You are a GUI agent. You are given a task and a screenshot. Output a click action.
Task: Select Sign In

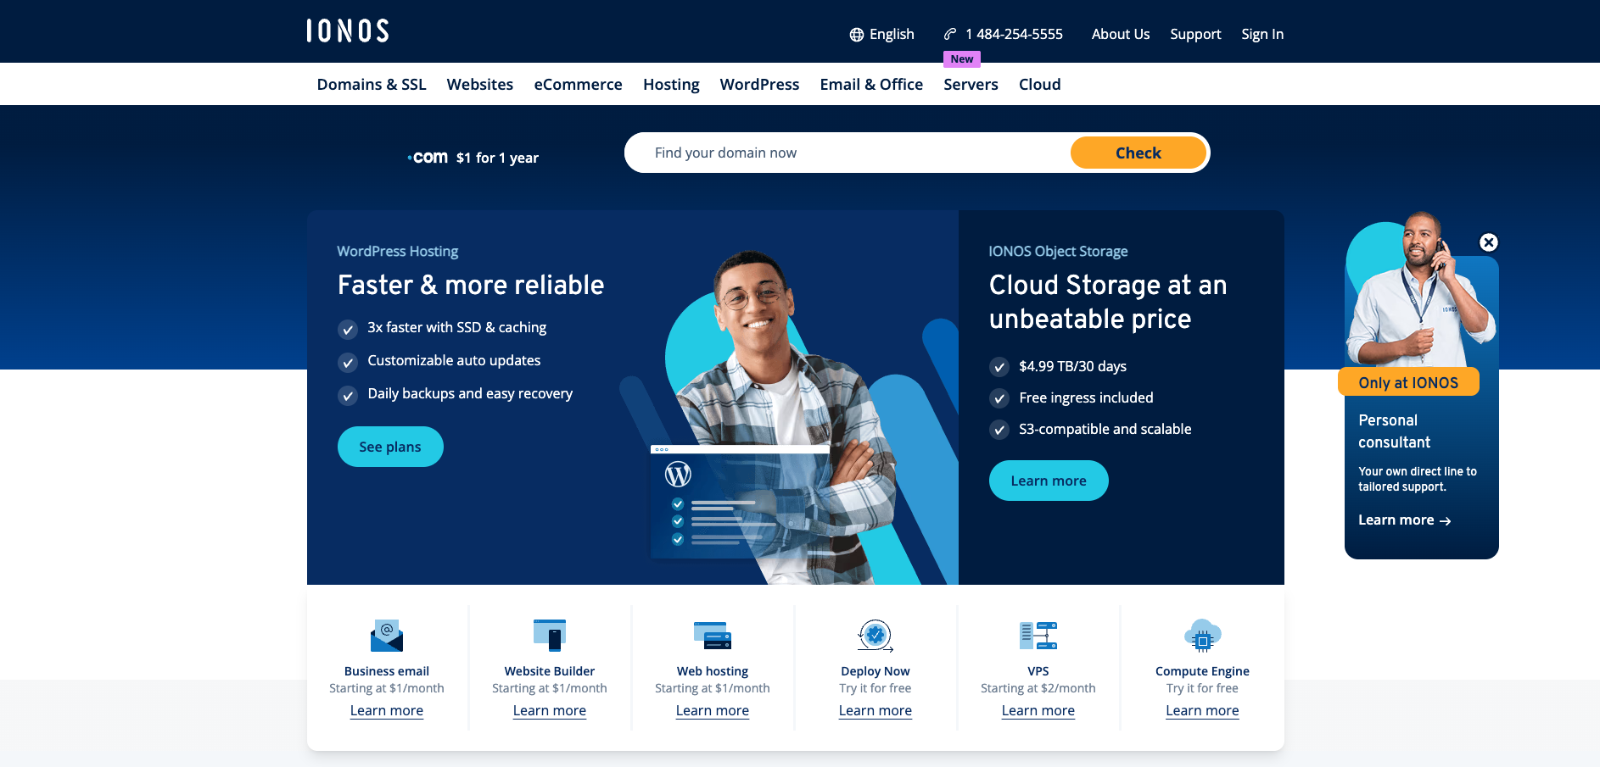pyautogui.click(x=1262, y=34)
